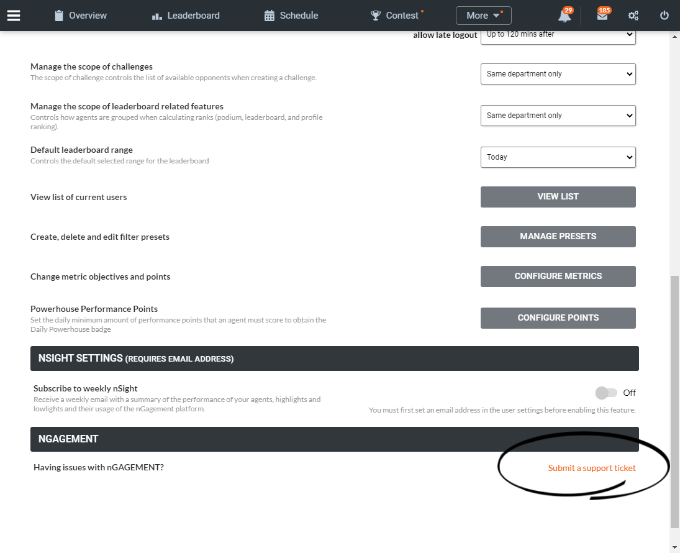
Task: Click the Powerhouse Performance Points label
Action: tap(94, 309)
